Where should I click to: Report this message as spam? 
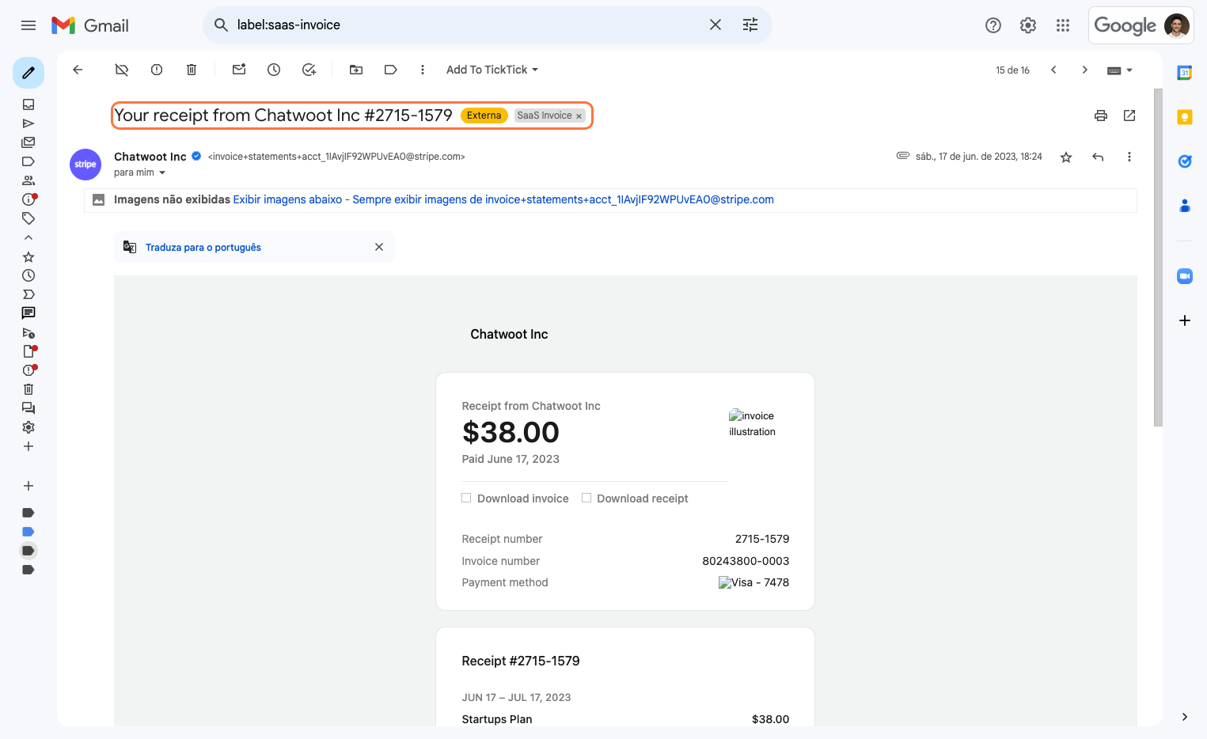click(x=157, y=70)
